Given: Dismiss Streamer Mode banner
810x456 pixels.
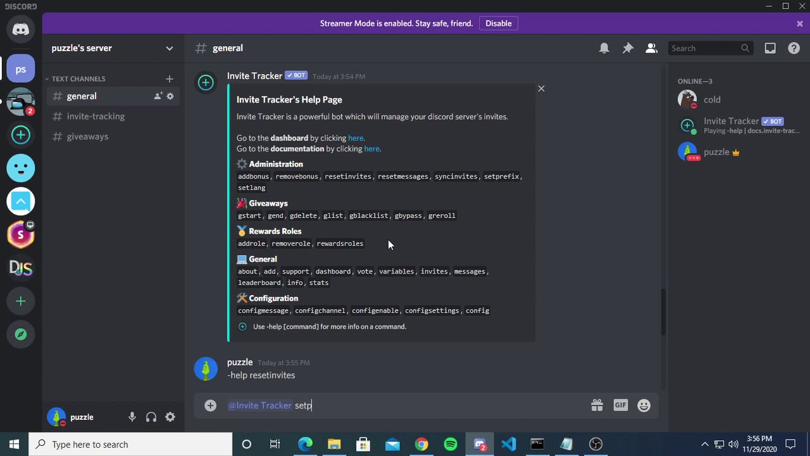Looking at the screenshot, I should [x=800, y=23].
